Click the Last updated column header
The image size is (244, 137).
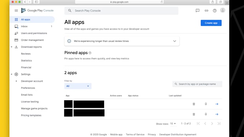[x=175, y=96]
